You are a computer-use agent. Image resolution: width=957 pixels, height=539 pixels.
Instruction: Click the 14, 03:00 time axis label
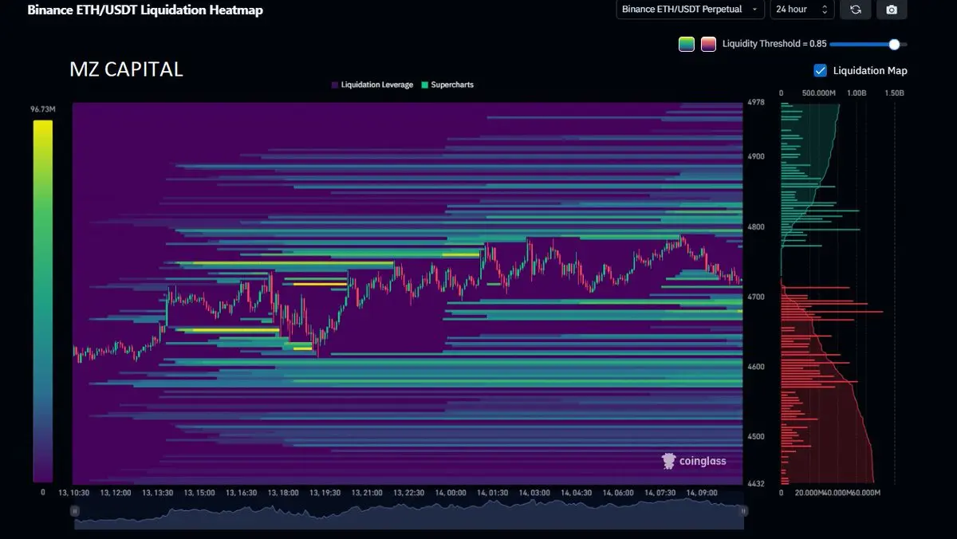click(534, 493)
